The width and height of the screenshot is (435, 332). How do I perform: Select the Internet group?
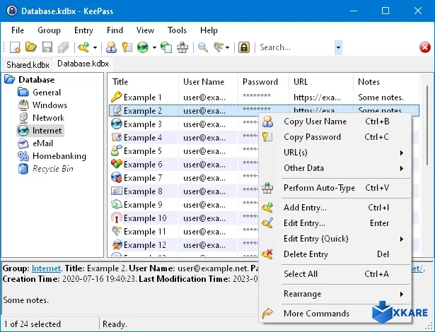[47, 131]
